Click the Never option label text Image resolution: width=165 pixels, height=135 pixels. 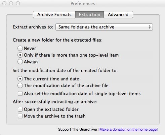30,49
